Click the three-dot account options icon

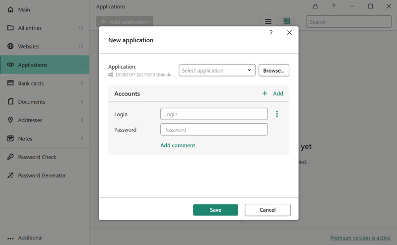(x=277, y=114)
